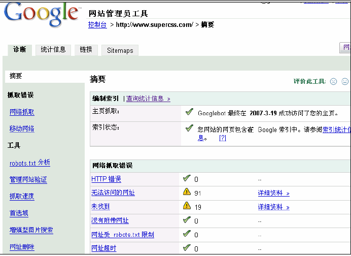Click the checkmark in the HTTP 错误 row
This screenshot has width=351, height=256.
coord(187,178)
